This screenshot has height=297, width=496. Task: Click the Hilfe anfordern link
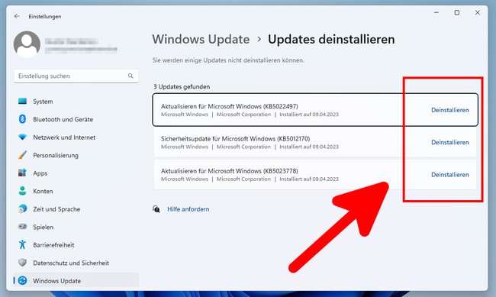188,209
